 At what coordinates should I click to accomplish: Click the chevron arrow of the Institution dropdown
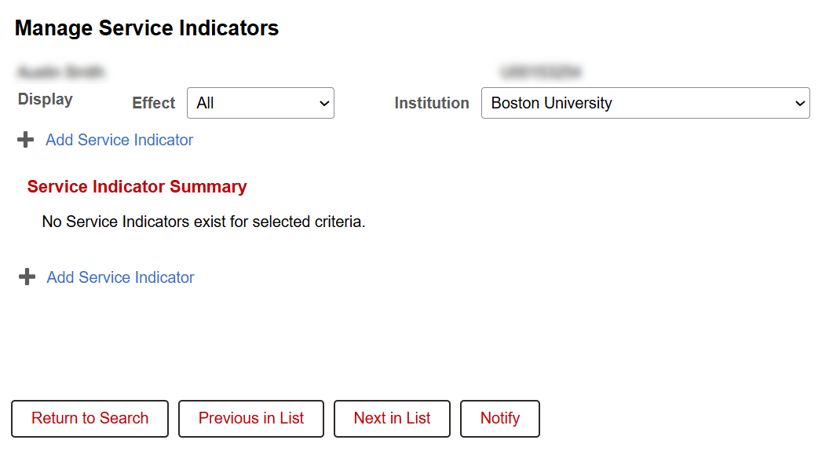tap(800, 103)
